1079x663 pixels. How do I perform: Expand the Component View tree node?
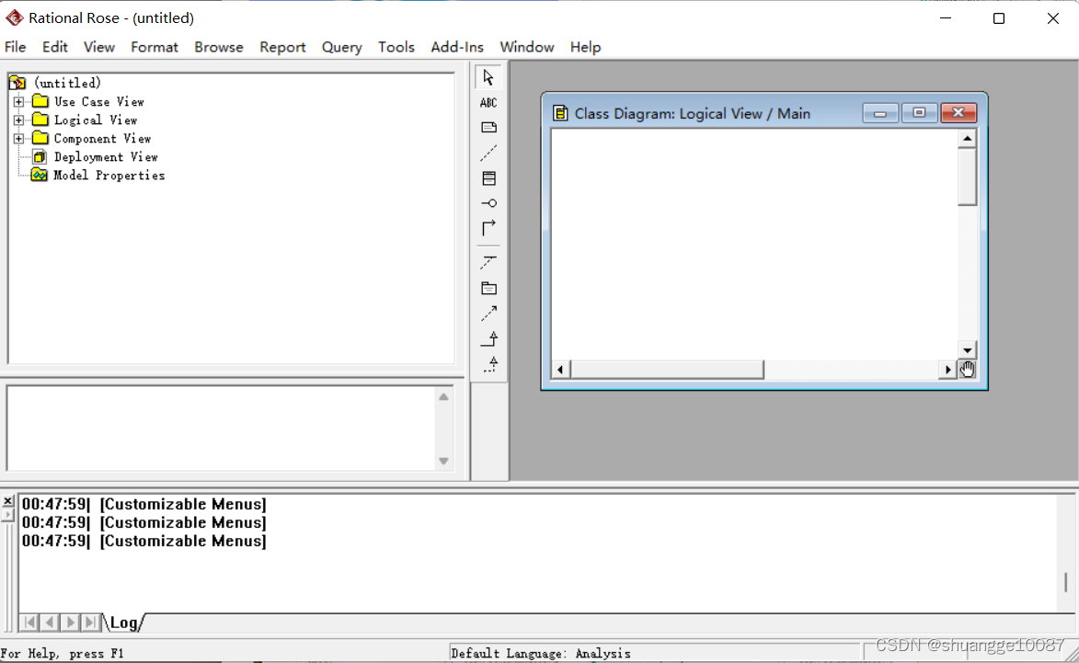(x=18, y=139)
